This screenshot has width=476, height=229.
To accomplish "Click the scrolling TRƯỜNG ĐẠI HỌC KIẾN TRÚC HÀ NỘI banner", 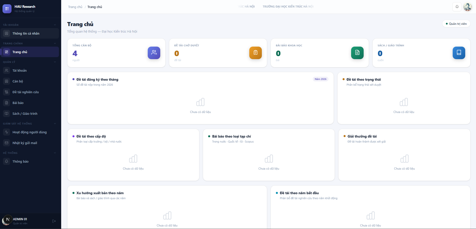I will pyautogui.click(x=288, y=7).
